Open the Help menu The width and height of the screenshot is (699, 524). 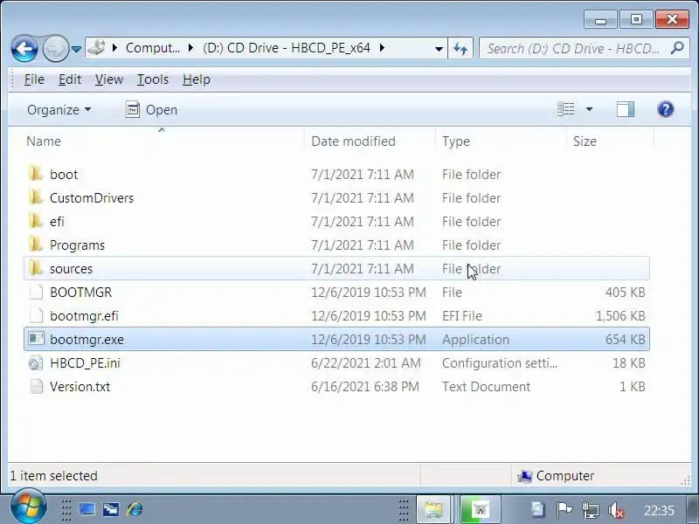pos(196,79)
